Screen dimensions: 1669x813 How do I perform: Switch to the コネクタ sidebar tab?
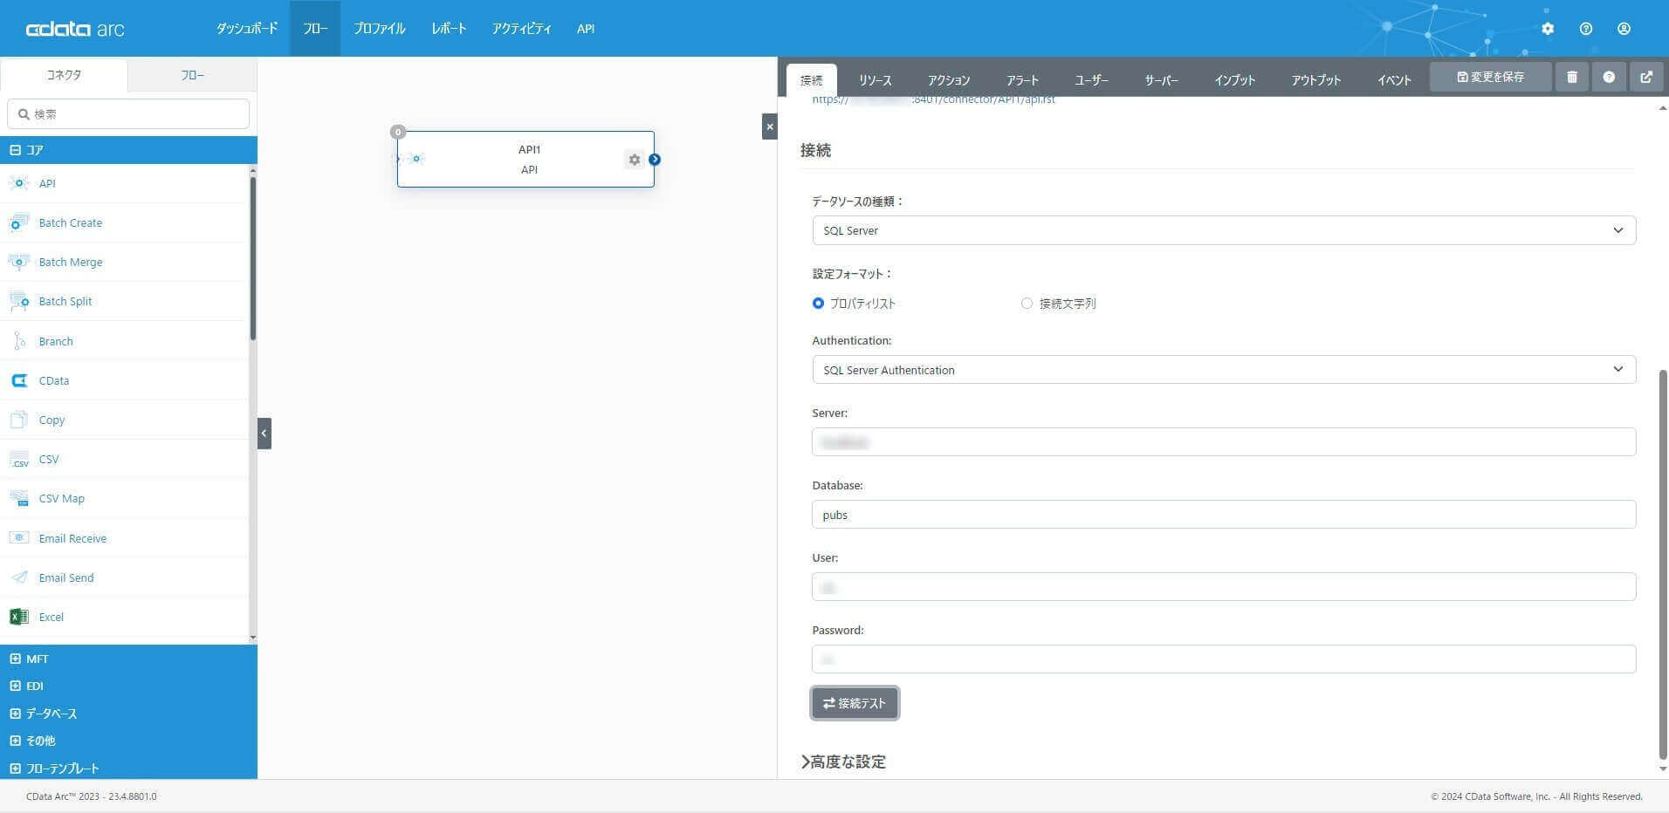(x=64, y=75)
